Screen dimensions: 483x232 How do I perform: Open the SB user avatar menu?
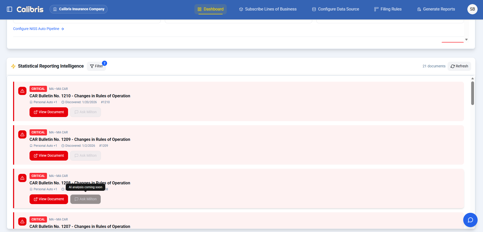[x=472, y=9]
